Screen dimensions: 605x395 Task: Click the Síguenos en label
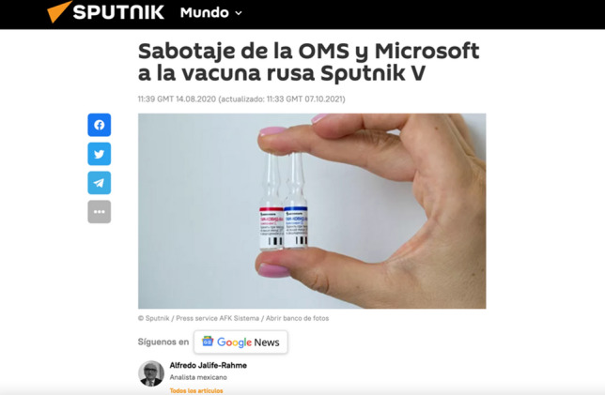point(163,342)
